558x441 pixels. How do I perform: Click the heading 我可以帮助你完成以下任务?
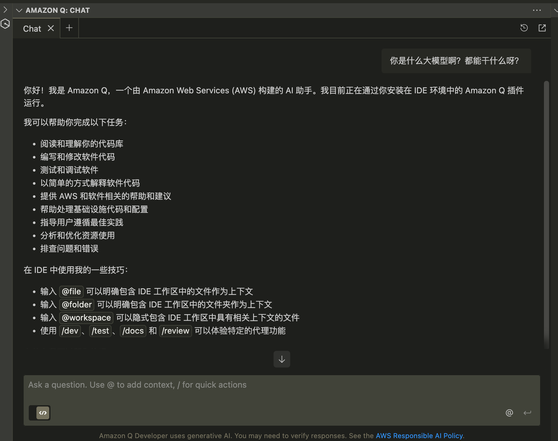point(75,122)
